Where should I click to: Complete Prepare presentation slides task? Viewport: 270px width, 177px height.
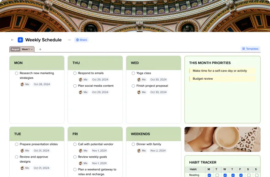[x=16, y=144]
